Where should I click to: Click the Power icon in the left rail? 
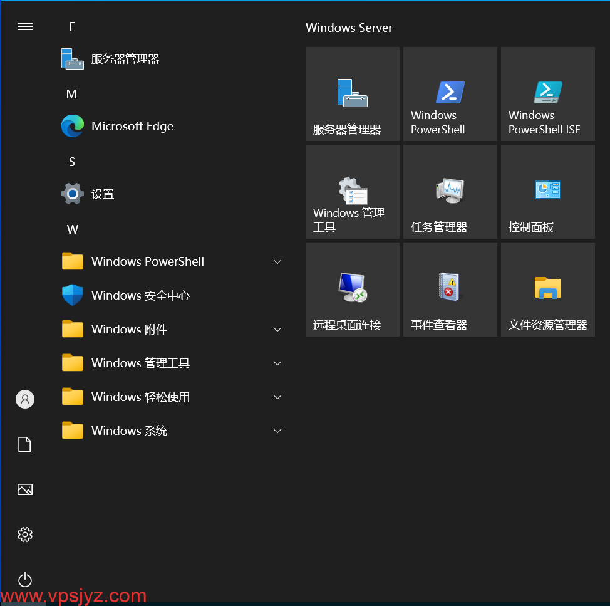[25, 580]
